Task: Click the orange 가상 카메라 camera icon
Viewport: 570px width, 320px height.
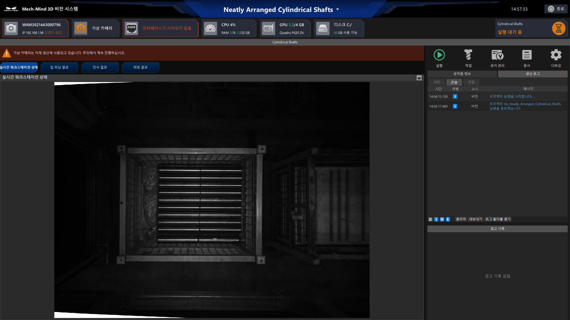Action: [x=81, y=28]
